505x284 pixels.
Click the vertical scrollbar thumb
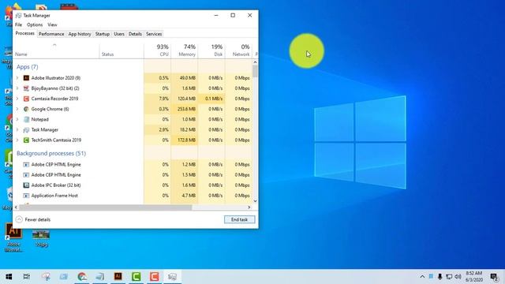pyautogui.click(x=255, y=71)
